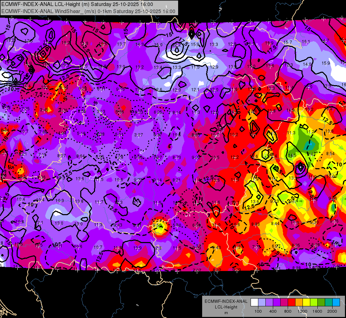Click the legend tick label 2000

tap(332, 311)
